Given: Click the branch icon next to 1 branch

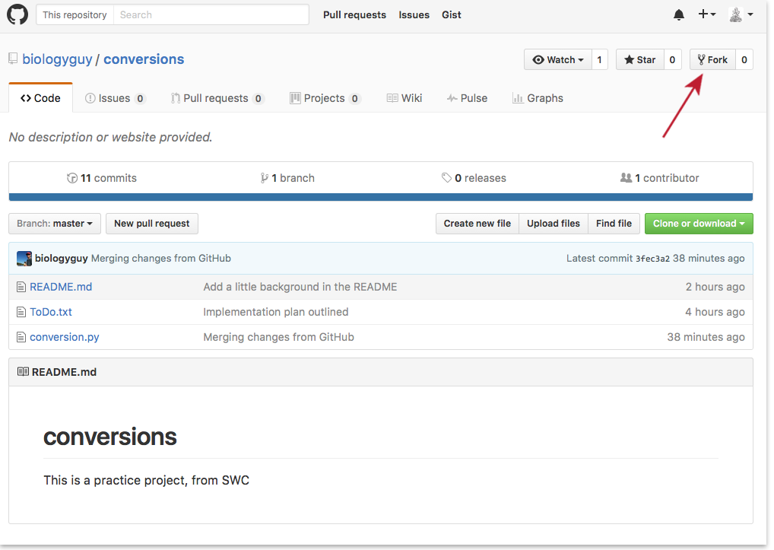Looking at the screenshot, I should point(265,178).
